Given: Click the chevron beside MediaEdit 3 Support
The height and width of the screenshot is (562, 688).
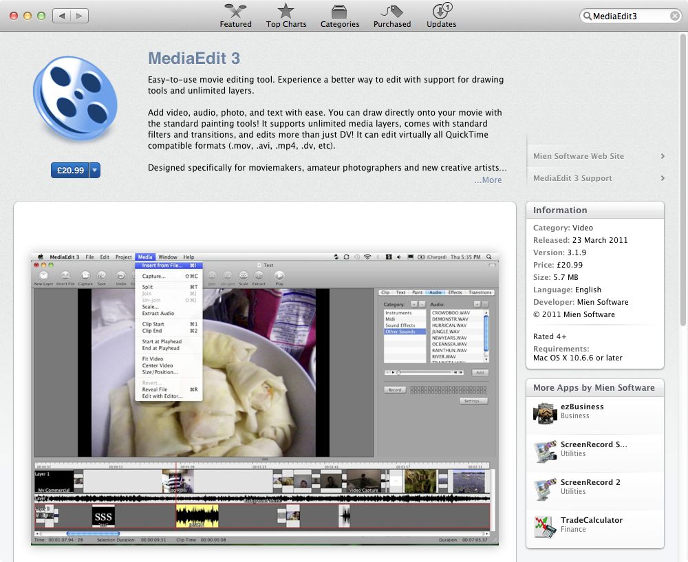Looking at the screenshot, I should point(663,178).
